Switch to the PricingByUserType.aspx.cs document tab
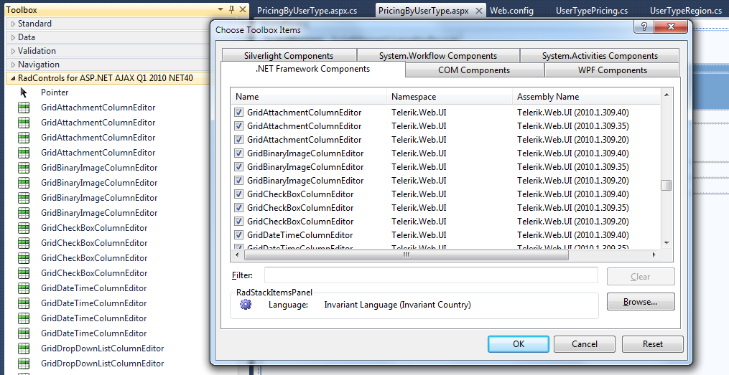This screenshot has width=729, height=375. (x=307, y=11)
